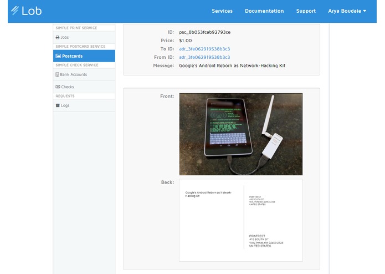The height and width of the screenshot is (274, 385).
Task: Follow the To ID address link
Action: click(x=204, y=49)
